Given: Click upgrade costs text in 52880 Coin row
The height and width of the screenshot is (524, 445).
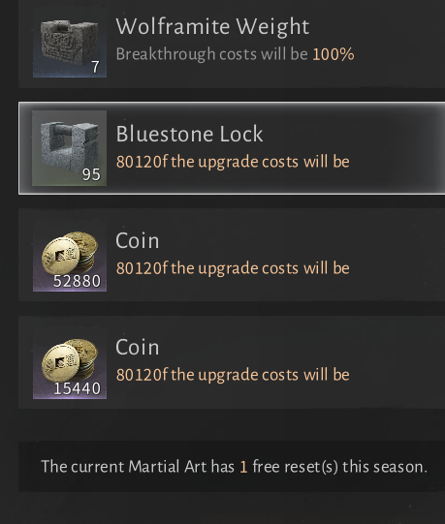Looking at the screenshot, I should click(233, 268).
